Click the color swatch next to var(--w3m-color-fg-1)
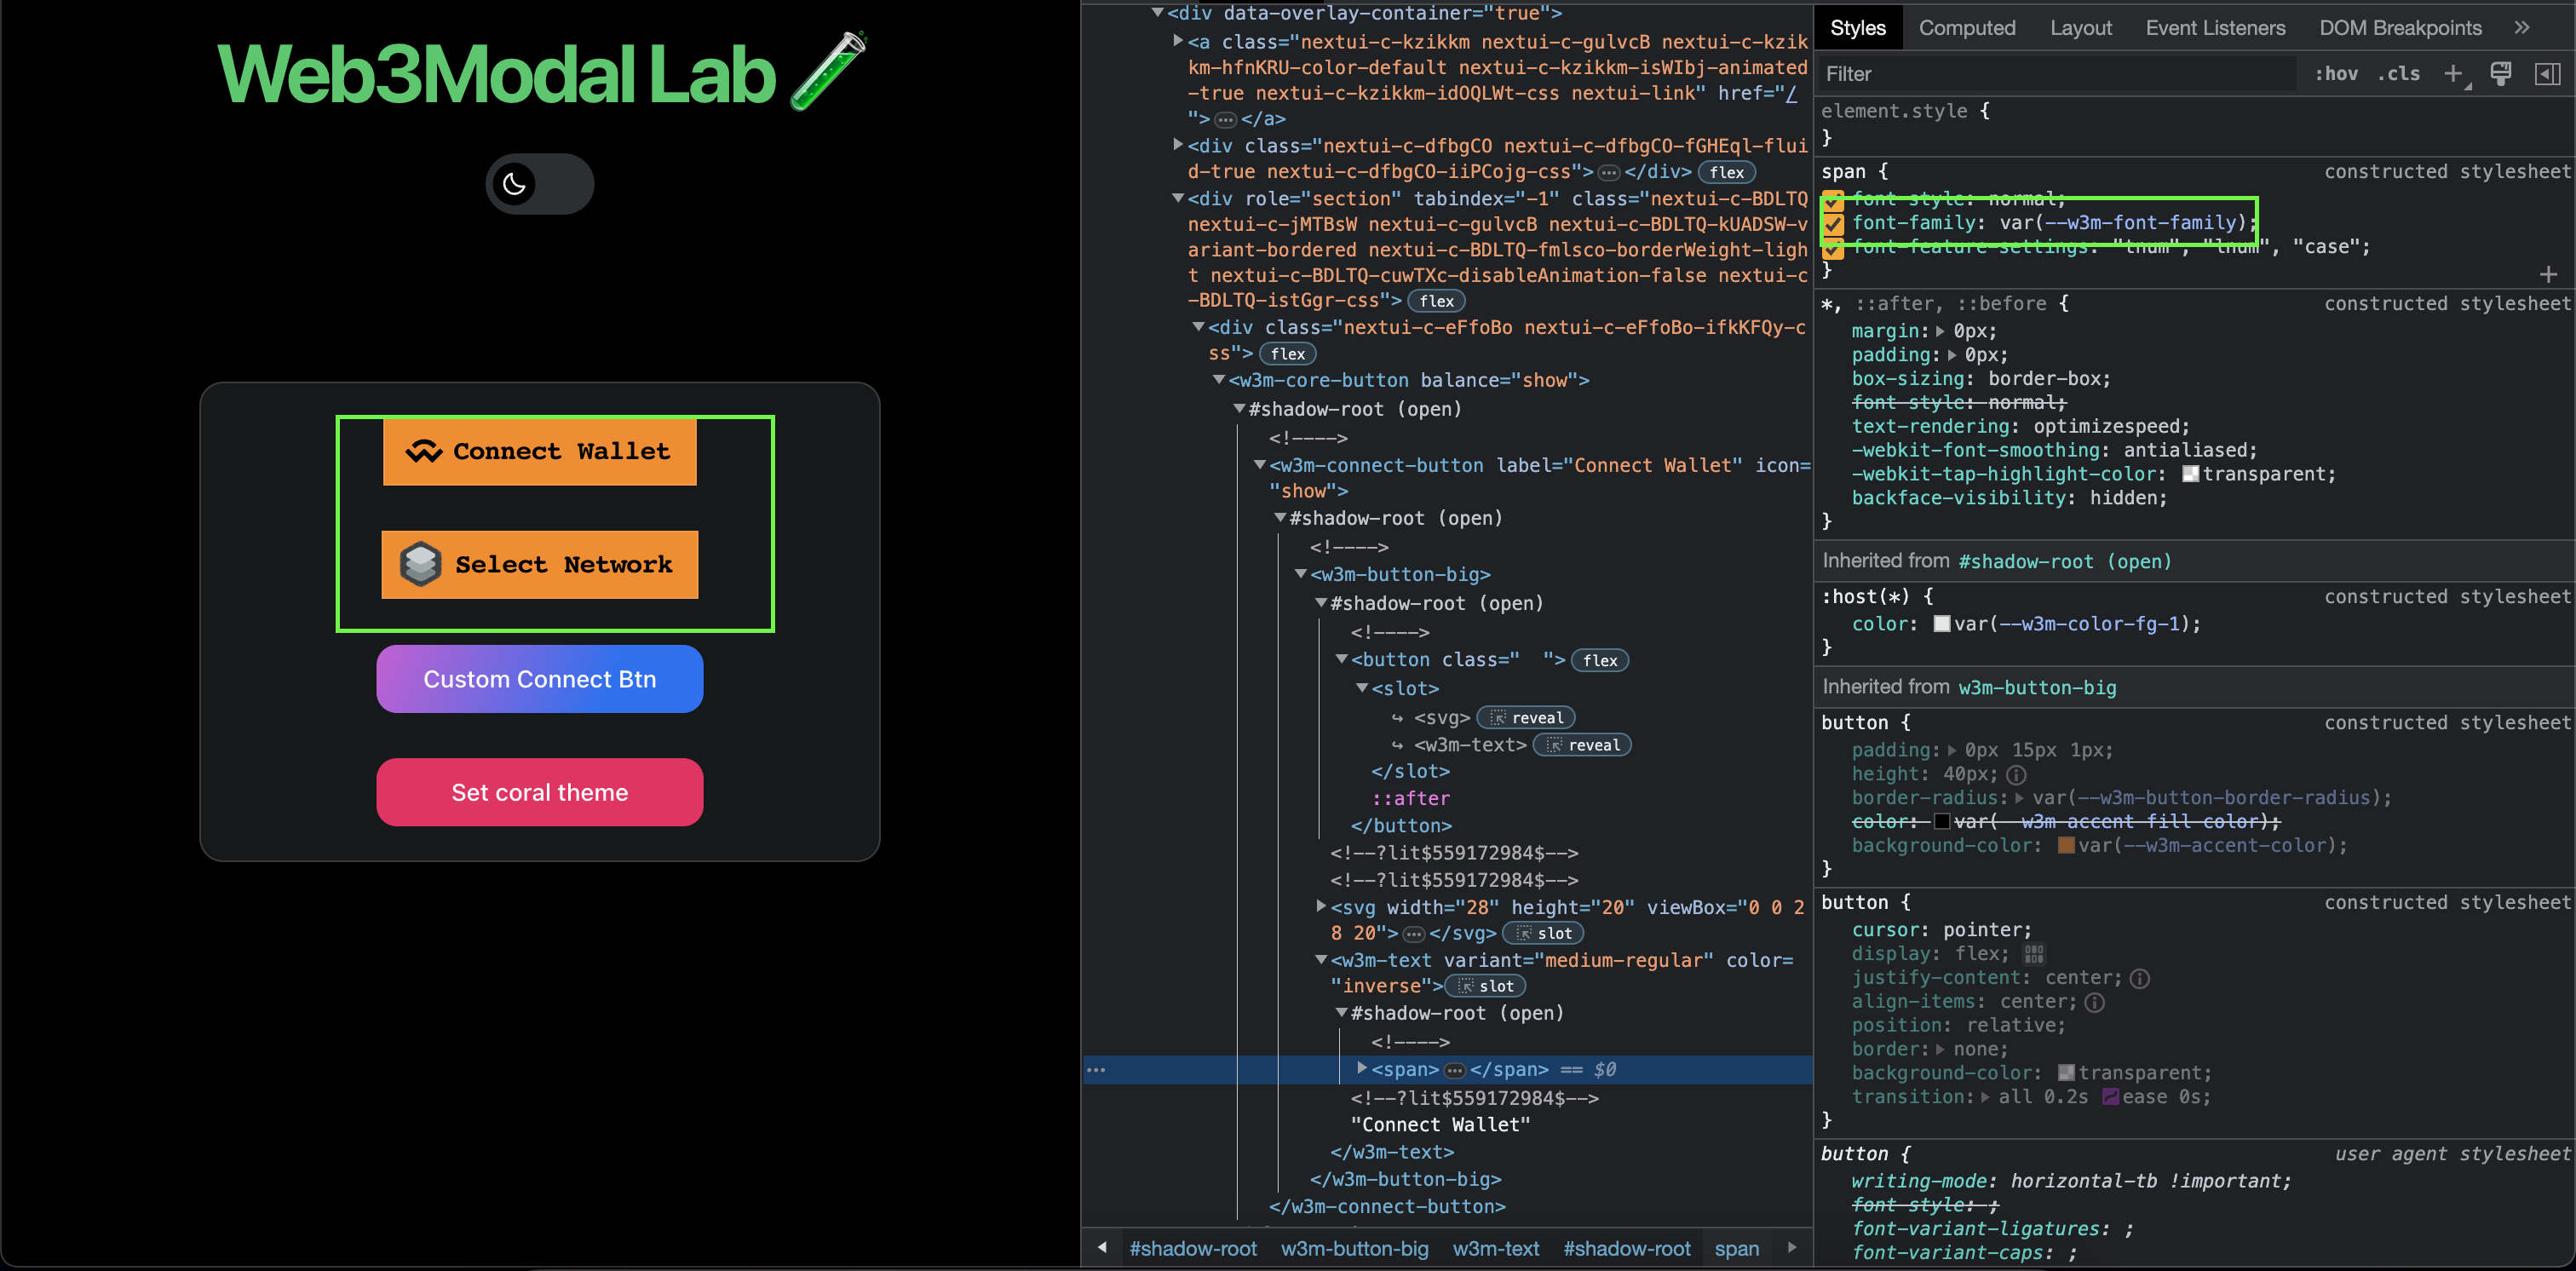This screenshot has width=2576, height=1271. 1941,623
